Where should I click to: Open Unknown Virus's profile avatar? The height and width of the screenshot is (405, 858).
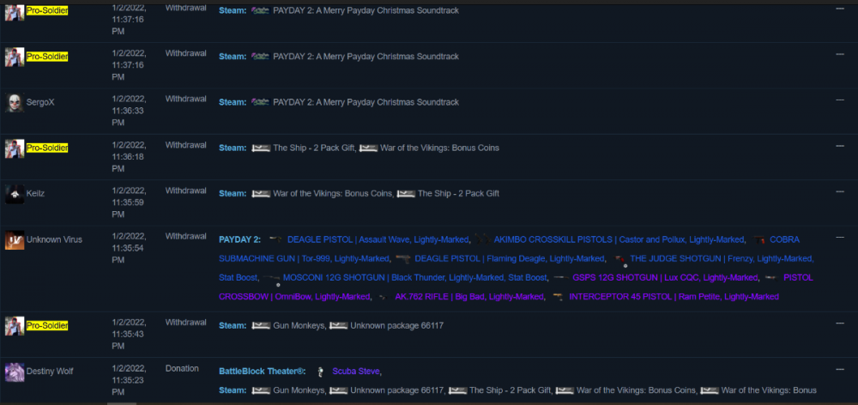(x=14, y=241)
